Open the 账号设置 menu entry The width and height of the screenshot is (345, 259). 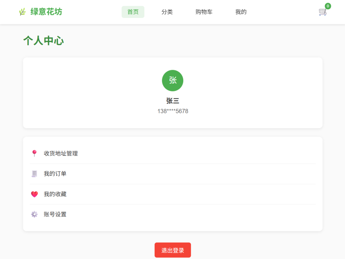point(55,214)
